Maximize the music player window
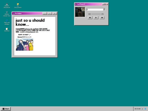The width and height of the screenshot is (148, 111). (x=105, y=4)
